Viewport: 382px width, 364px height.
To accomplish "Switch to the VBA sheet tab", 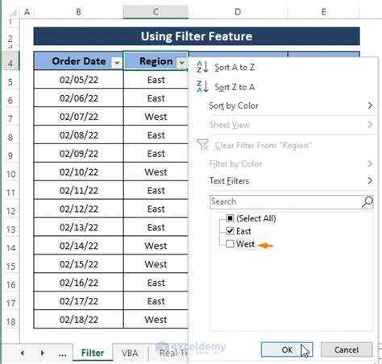I will [x=130, y=353].
